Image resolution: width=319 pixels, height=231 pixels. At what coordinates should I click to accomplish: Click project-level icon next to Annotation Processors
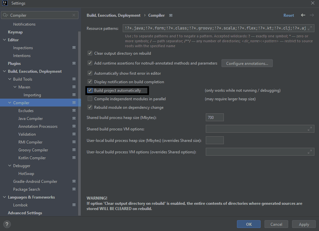tap(74, 126)
